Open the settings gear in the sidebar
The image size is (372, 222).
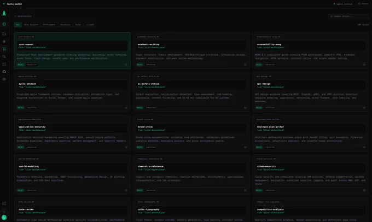click(4, 79)
